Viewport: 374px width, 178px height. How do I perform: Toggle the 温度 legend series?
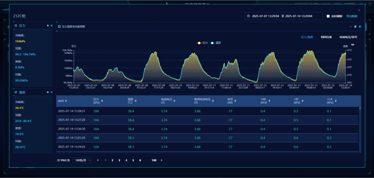click(215, 43)
